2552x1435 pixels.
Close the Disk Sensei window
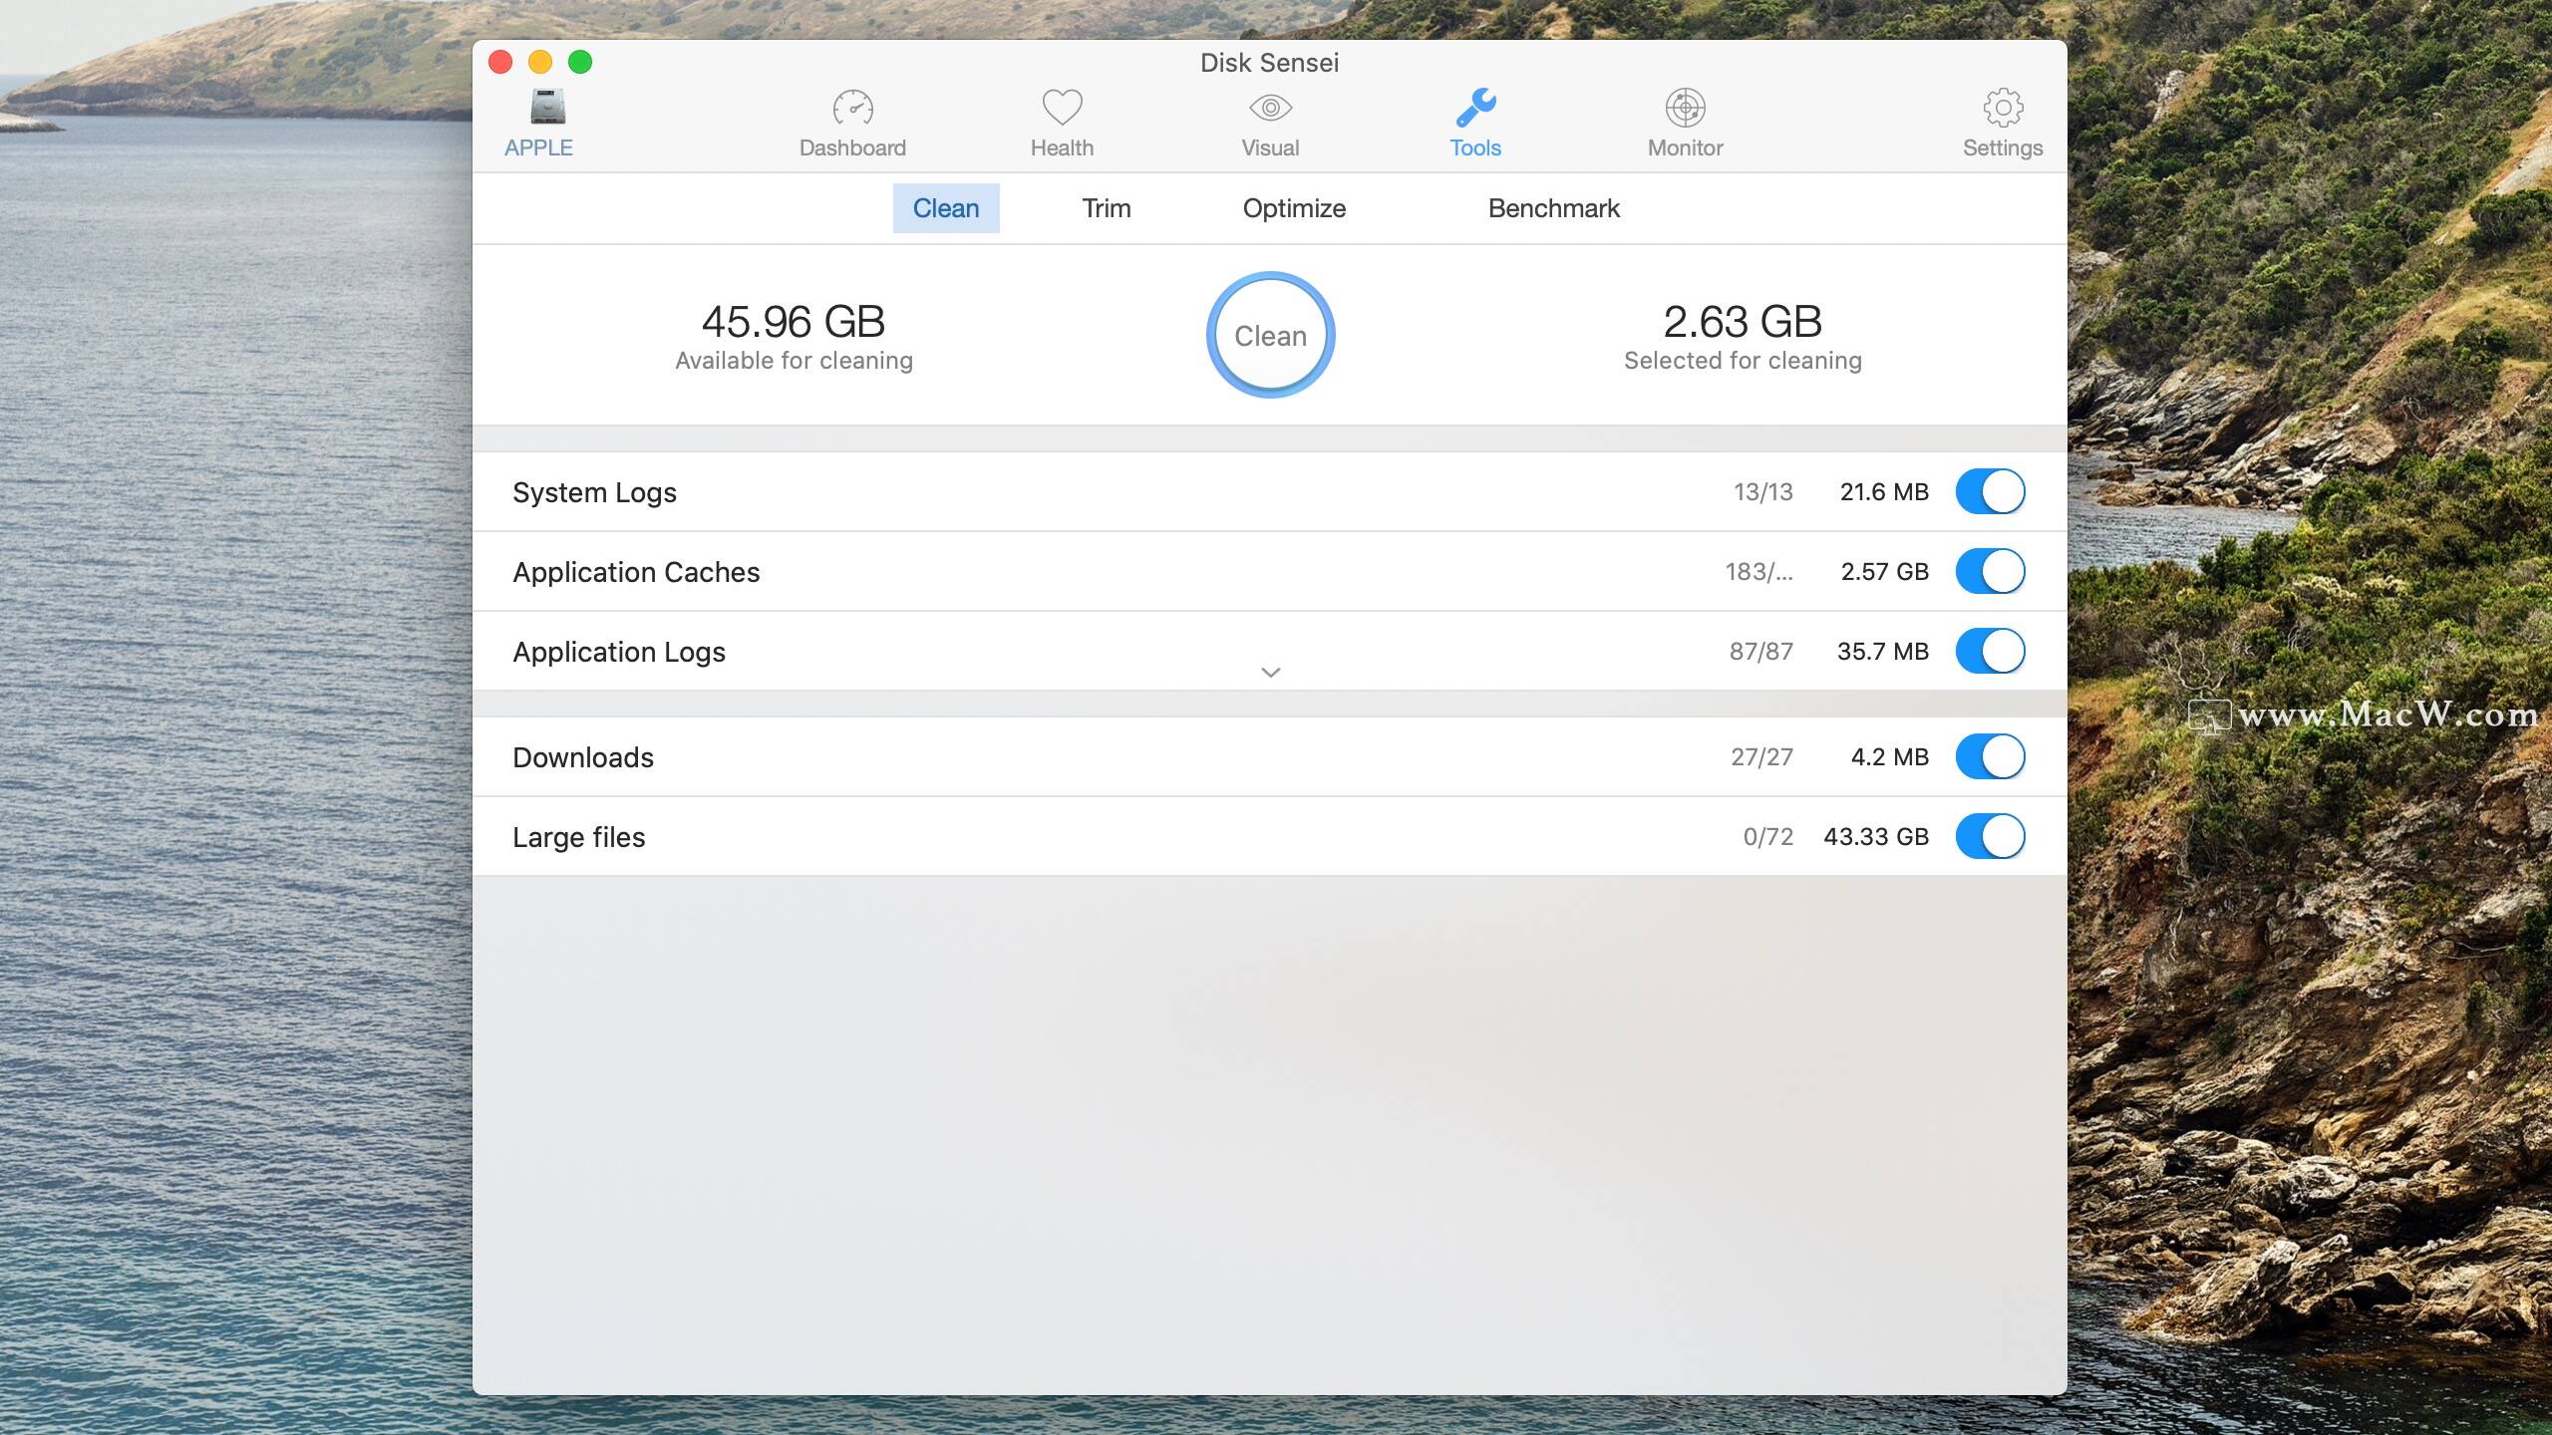point(500,62)
